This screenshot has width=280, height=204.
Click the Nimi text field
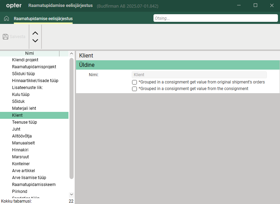click(x=199, y=74)
